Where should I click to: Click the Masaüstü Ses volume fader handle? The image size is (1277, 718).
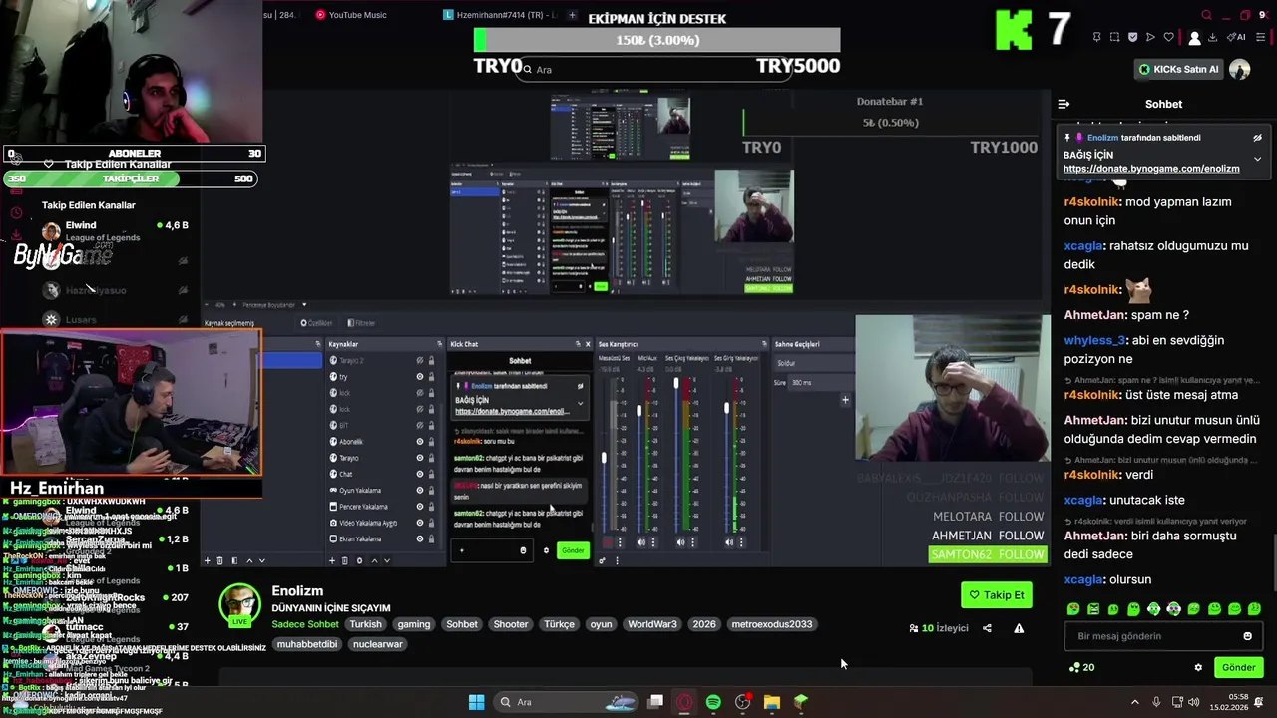point(604,458)
